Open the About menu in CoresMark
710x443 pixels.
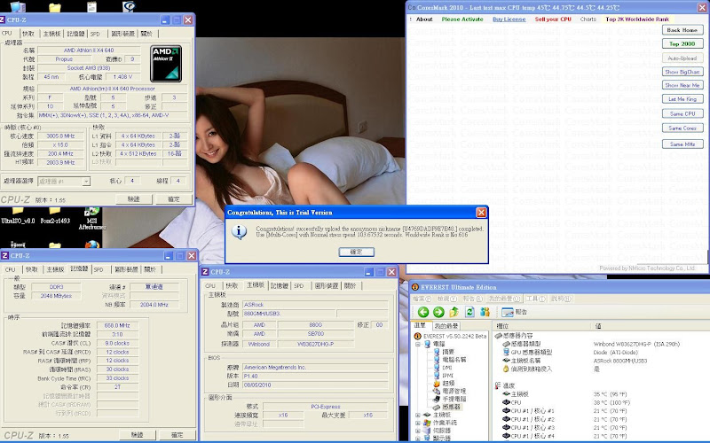tap(424, 19)
